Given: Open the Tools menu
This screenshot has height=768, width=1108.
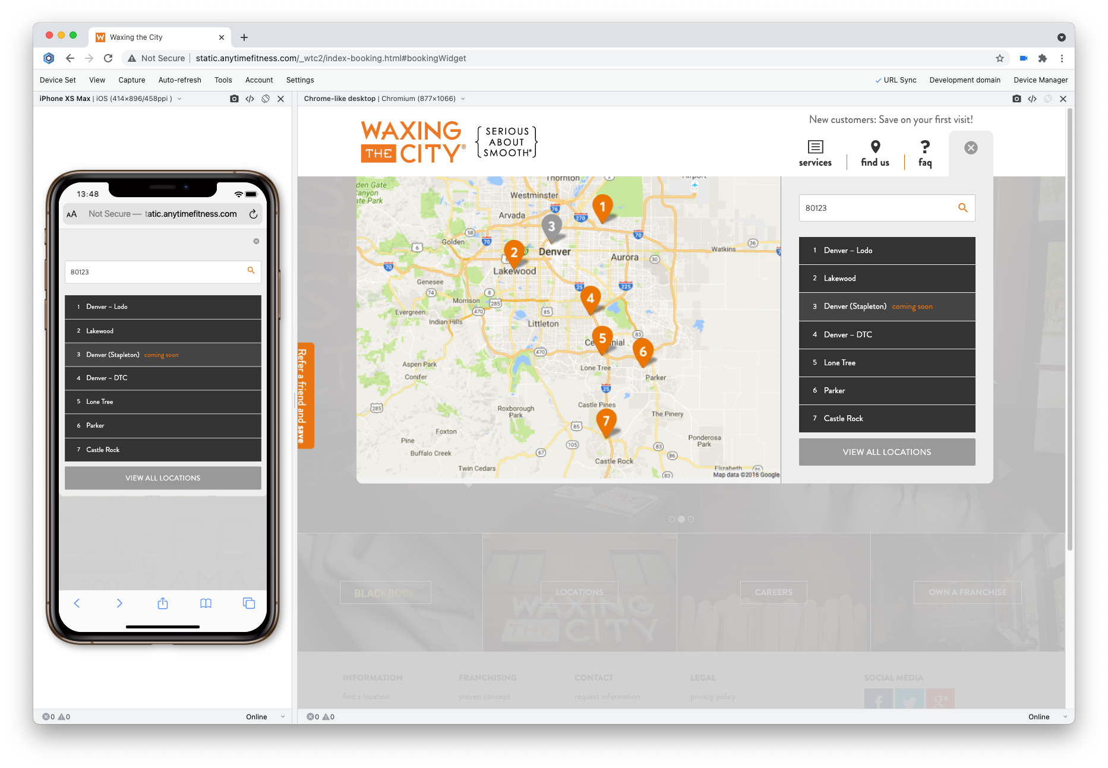Looking at the screenshot, I should [223, 80].
